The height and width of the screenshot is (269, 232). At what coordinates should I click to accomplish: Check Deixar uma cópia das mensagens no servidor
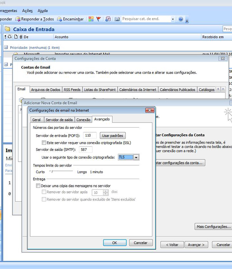tap(38, 186)
